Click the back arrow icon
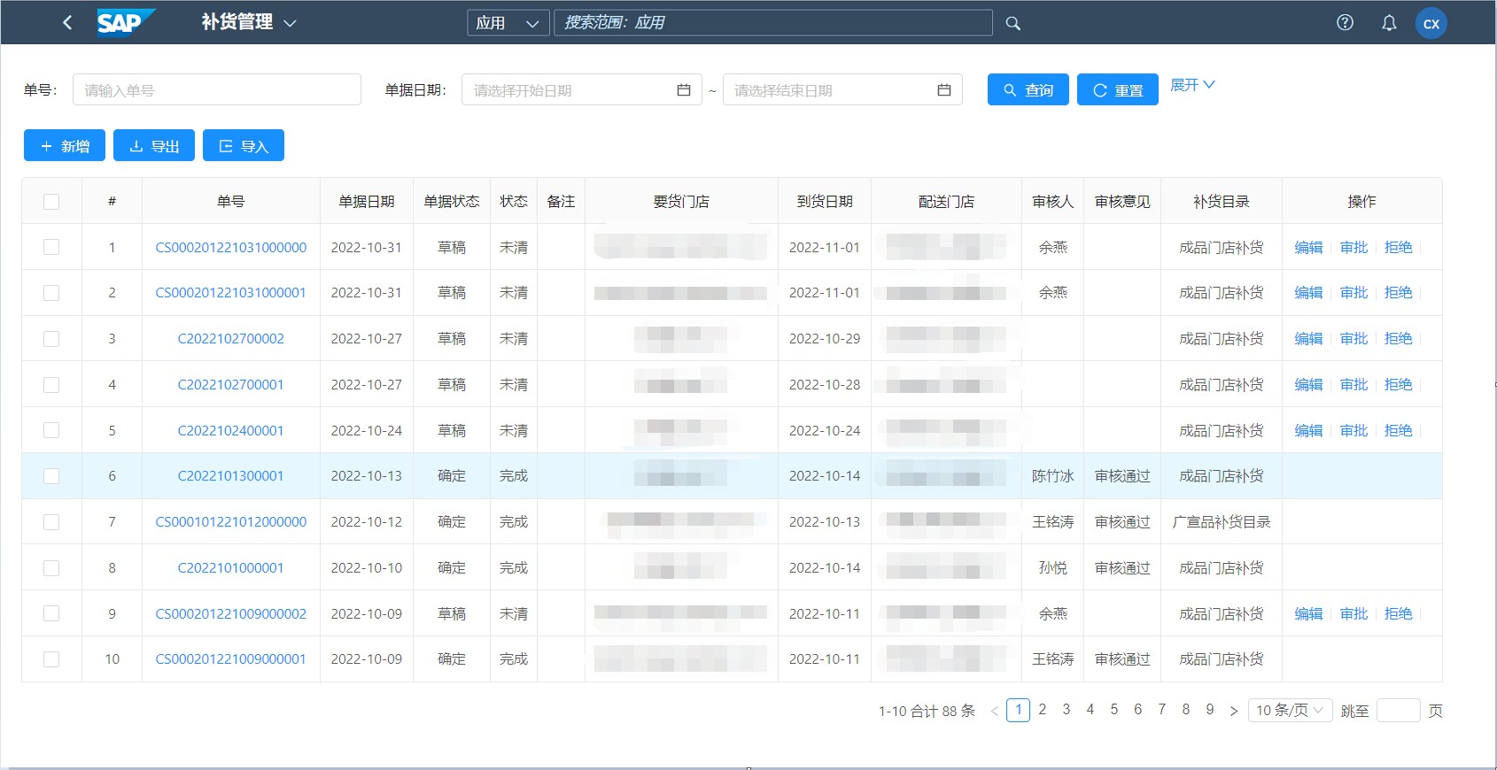Image resolution: width=1497 pixels, height=770 pixels. click(x=67, y=22)
